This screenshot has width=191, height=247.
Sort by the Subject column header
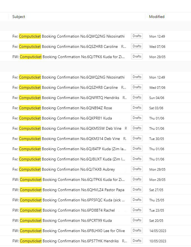[x=19, y=17]
